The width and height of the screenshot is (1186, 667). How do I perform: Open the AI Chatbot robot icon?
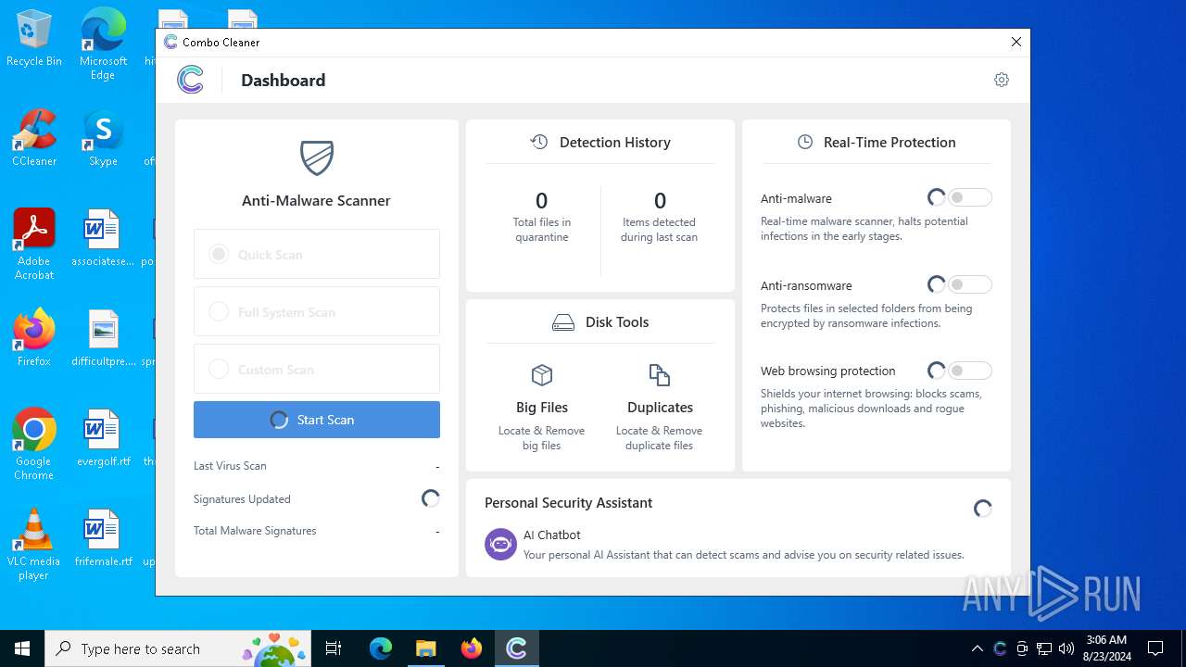point(501,544)
